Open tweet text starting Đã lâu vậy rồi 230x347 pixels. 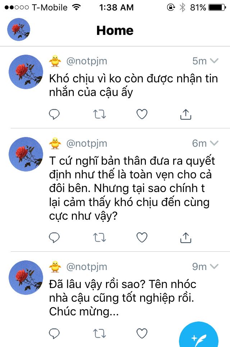[x=123, y=298]
